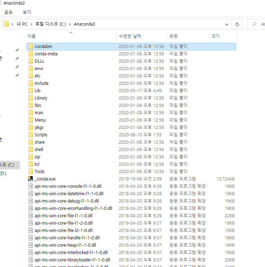Click the refresh icon beside address bar
This screenshot has height=267, width=265.
click(x=237, y=24)
